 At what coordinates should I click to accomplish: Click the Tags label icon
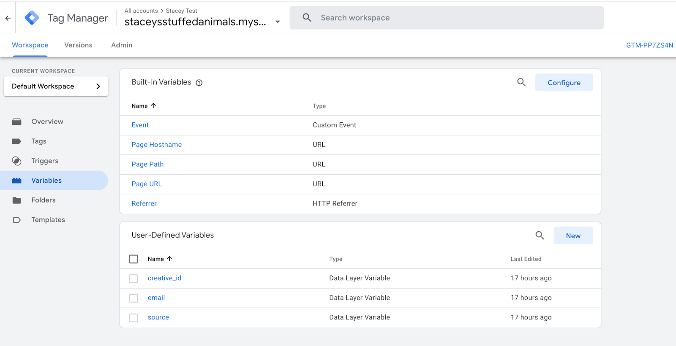16,141
